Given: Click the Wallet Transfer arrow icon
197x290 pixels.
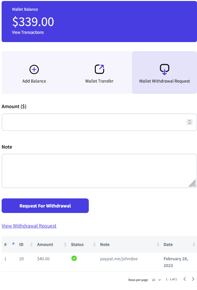Looking at the screenshot, I should (99, 69).
